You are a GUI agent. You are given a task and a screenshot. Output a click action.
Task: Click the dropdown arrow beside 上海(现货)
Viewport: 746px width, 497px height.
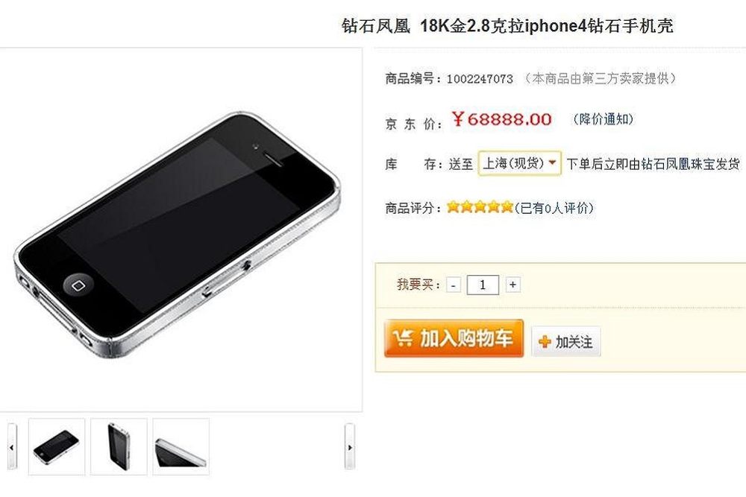552,162
